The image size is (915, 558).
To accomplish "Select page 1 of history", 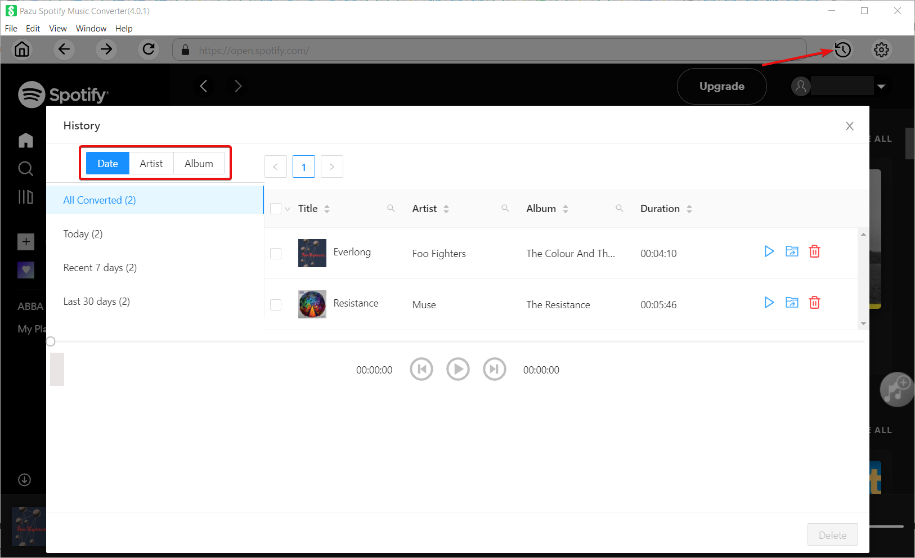I will tap(304, 166).
